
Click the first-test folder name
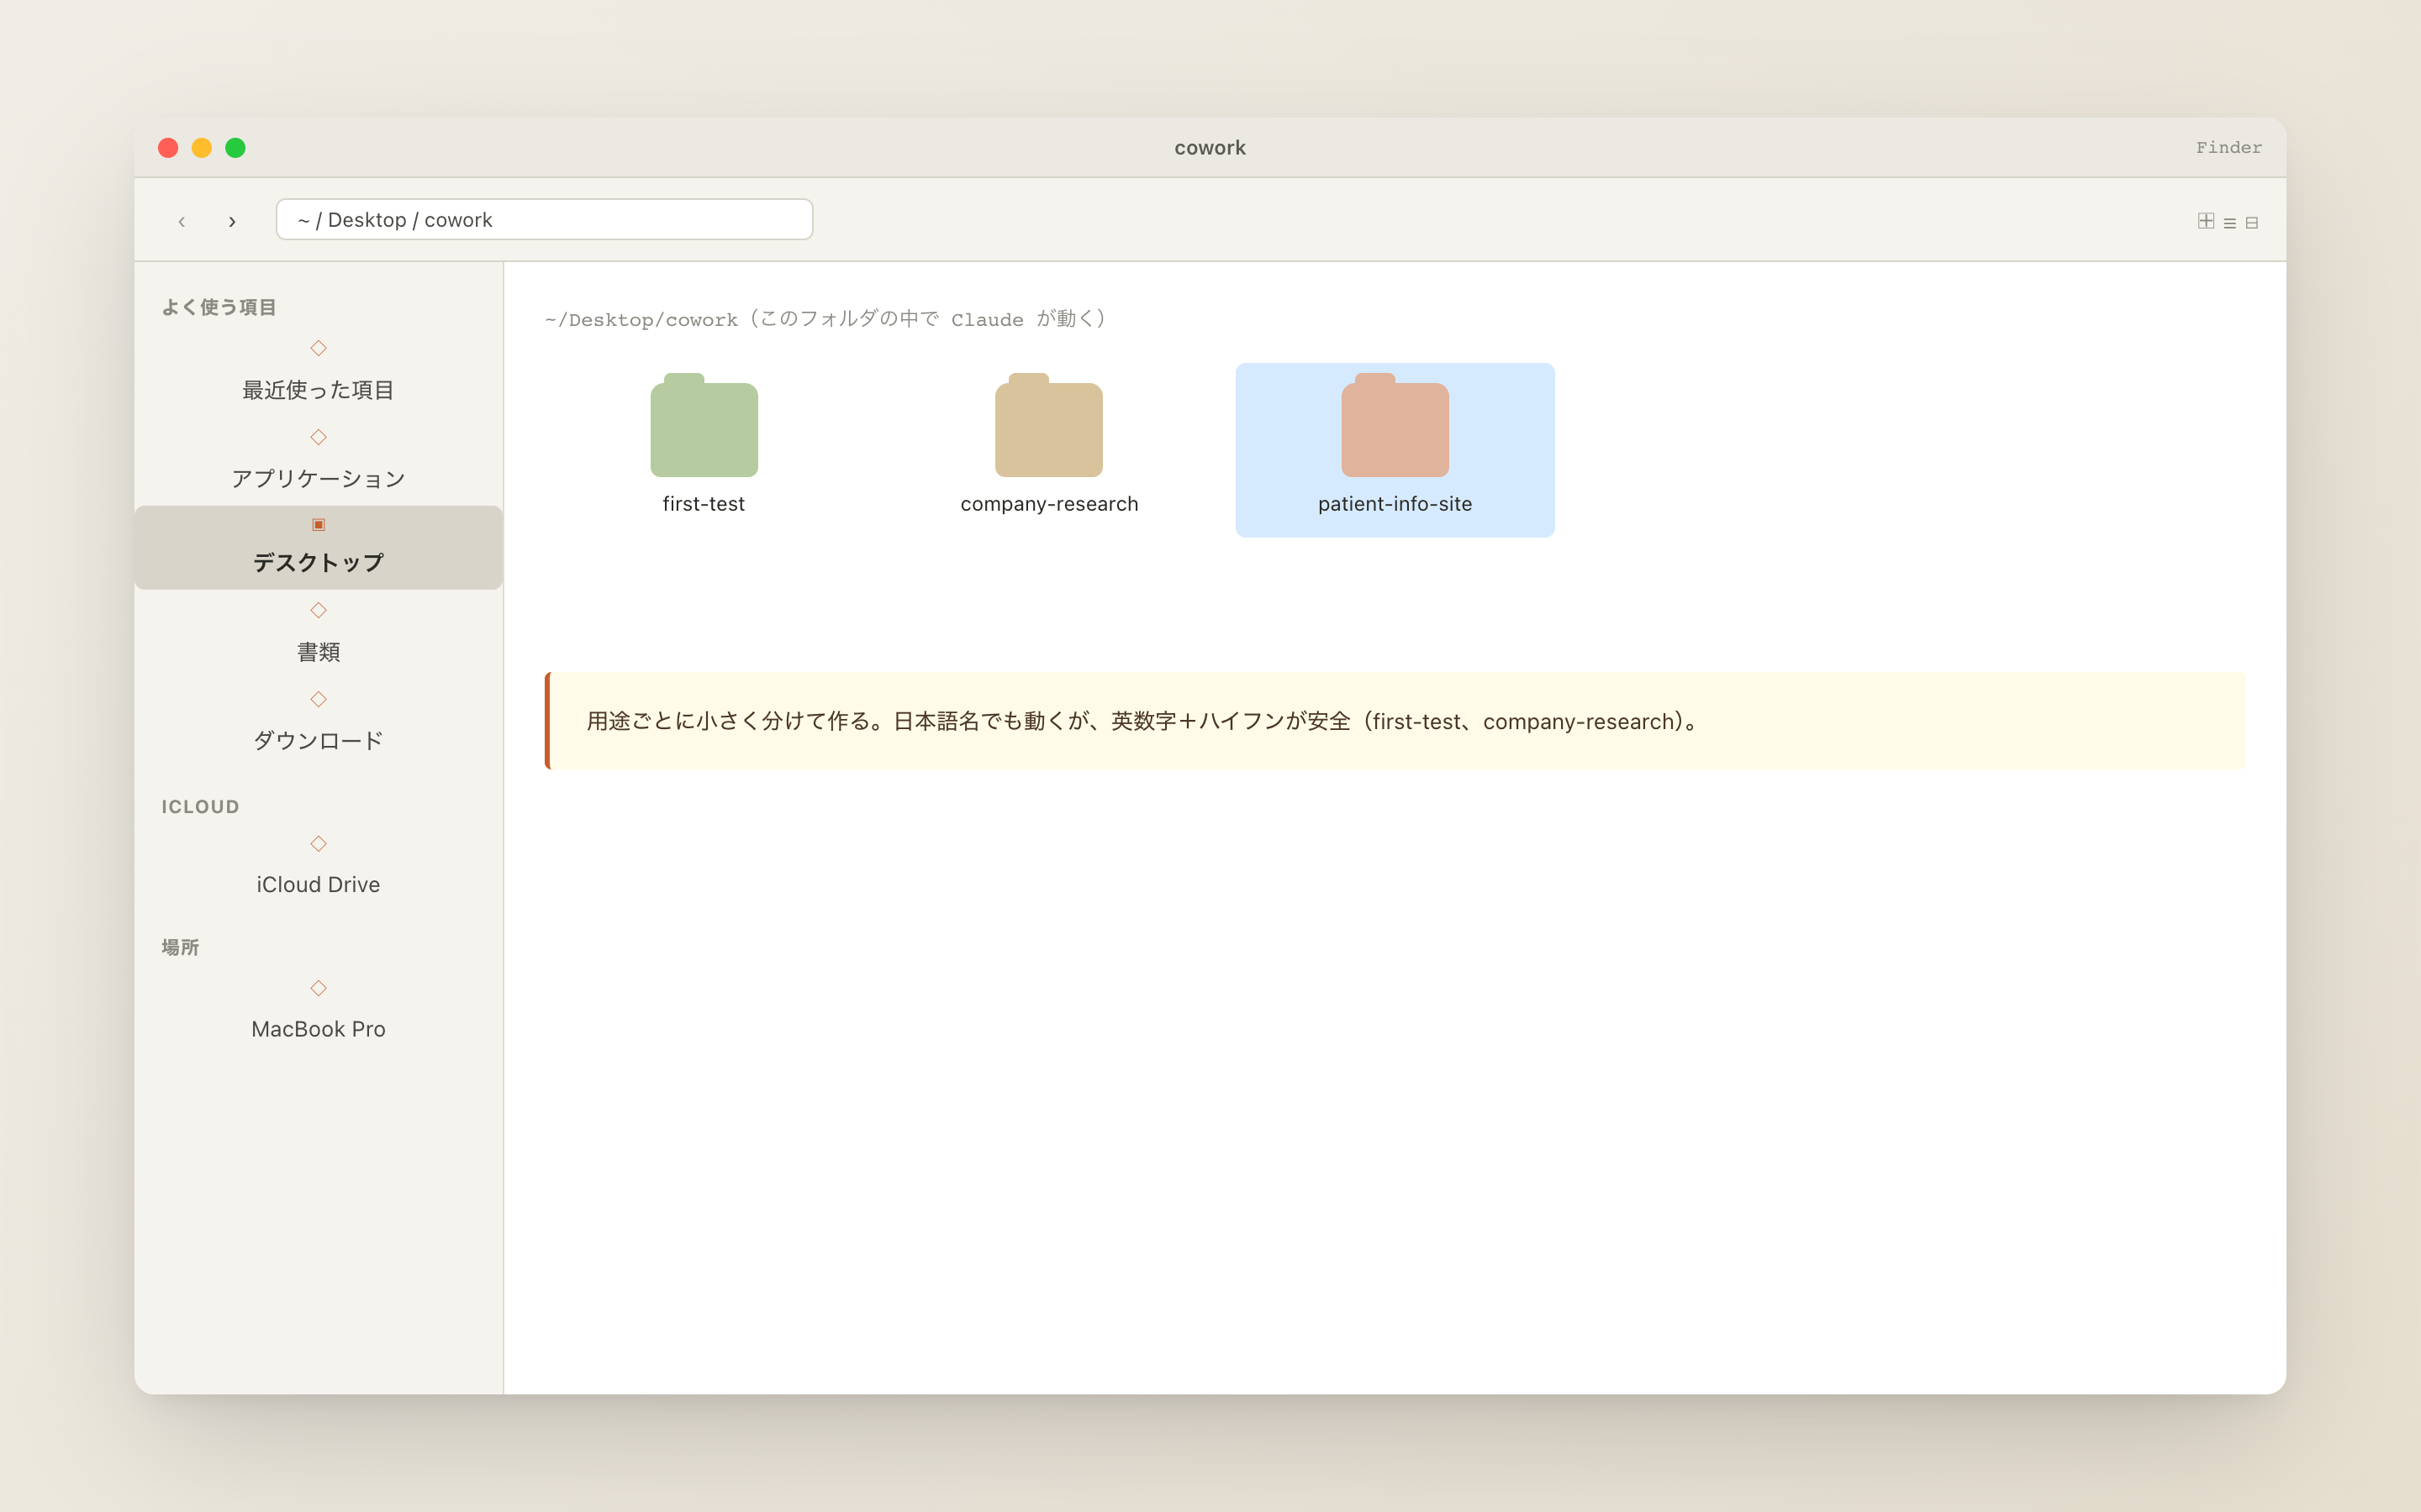point(704,504)
